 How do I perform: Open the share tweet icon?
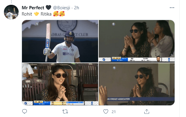pyautogui.click(x=147, y=111)
